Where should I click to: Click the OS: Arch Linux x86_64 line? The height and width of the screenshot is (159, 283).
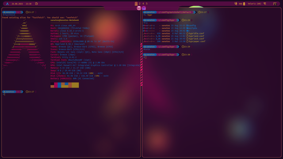63,26
